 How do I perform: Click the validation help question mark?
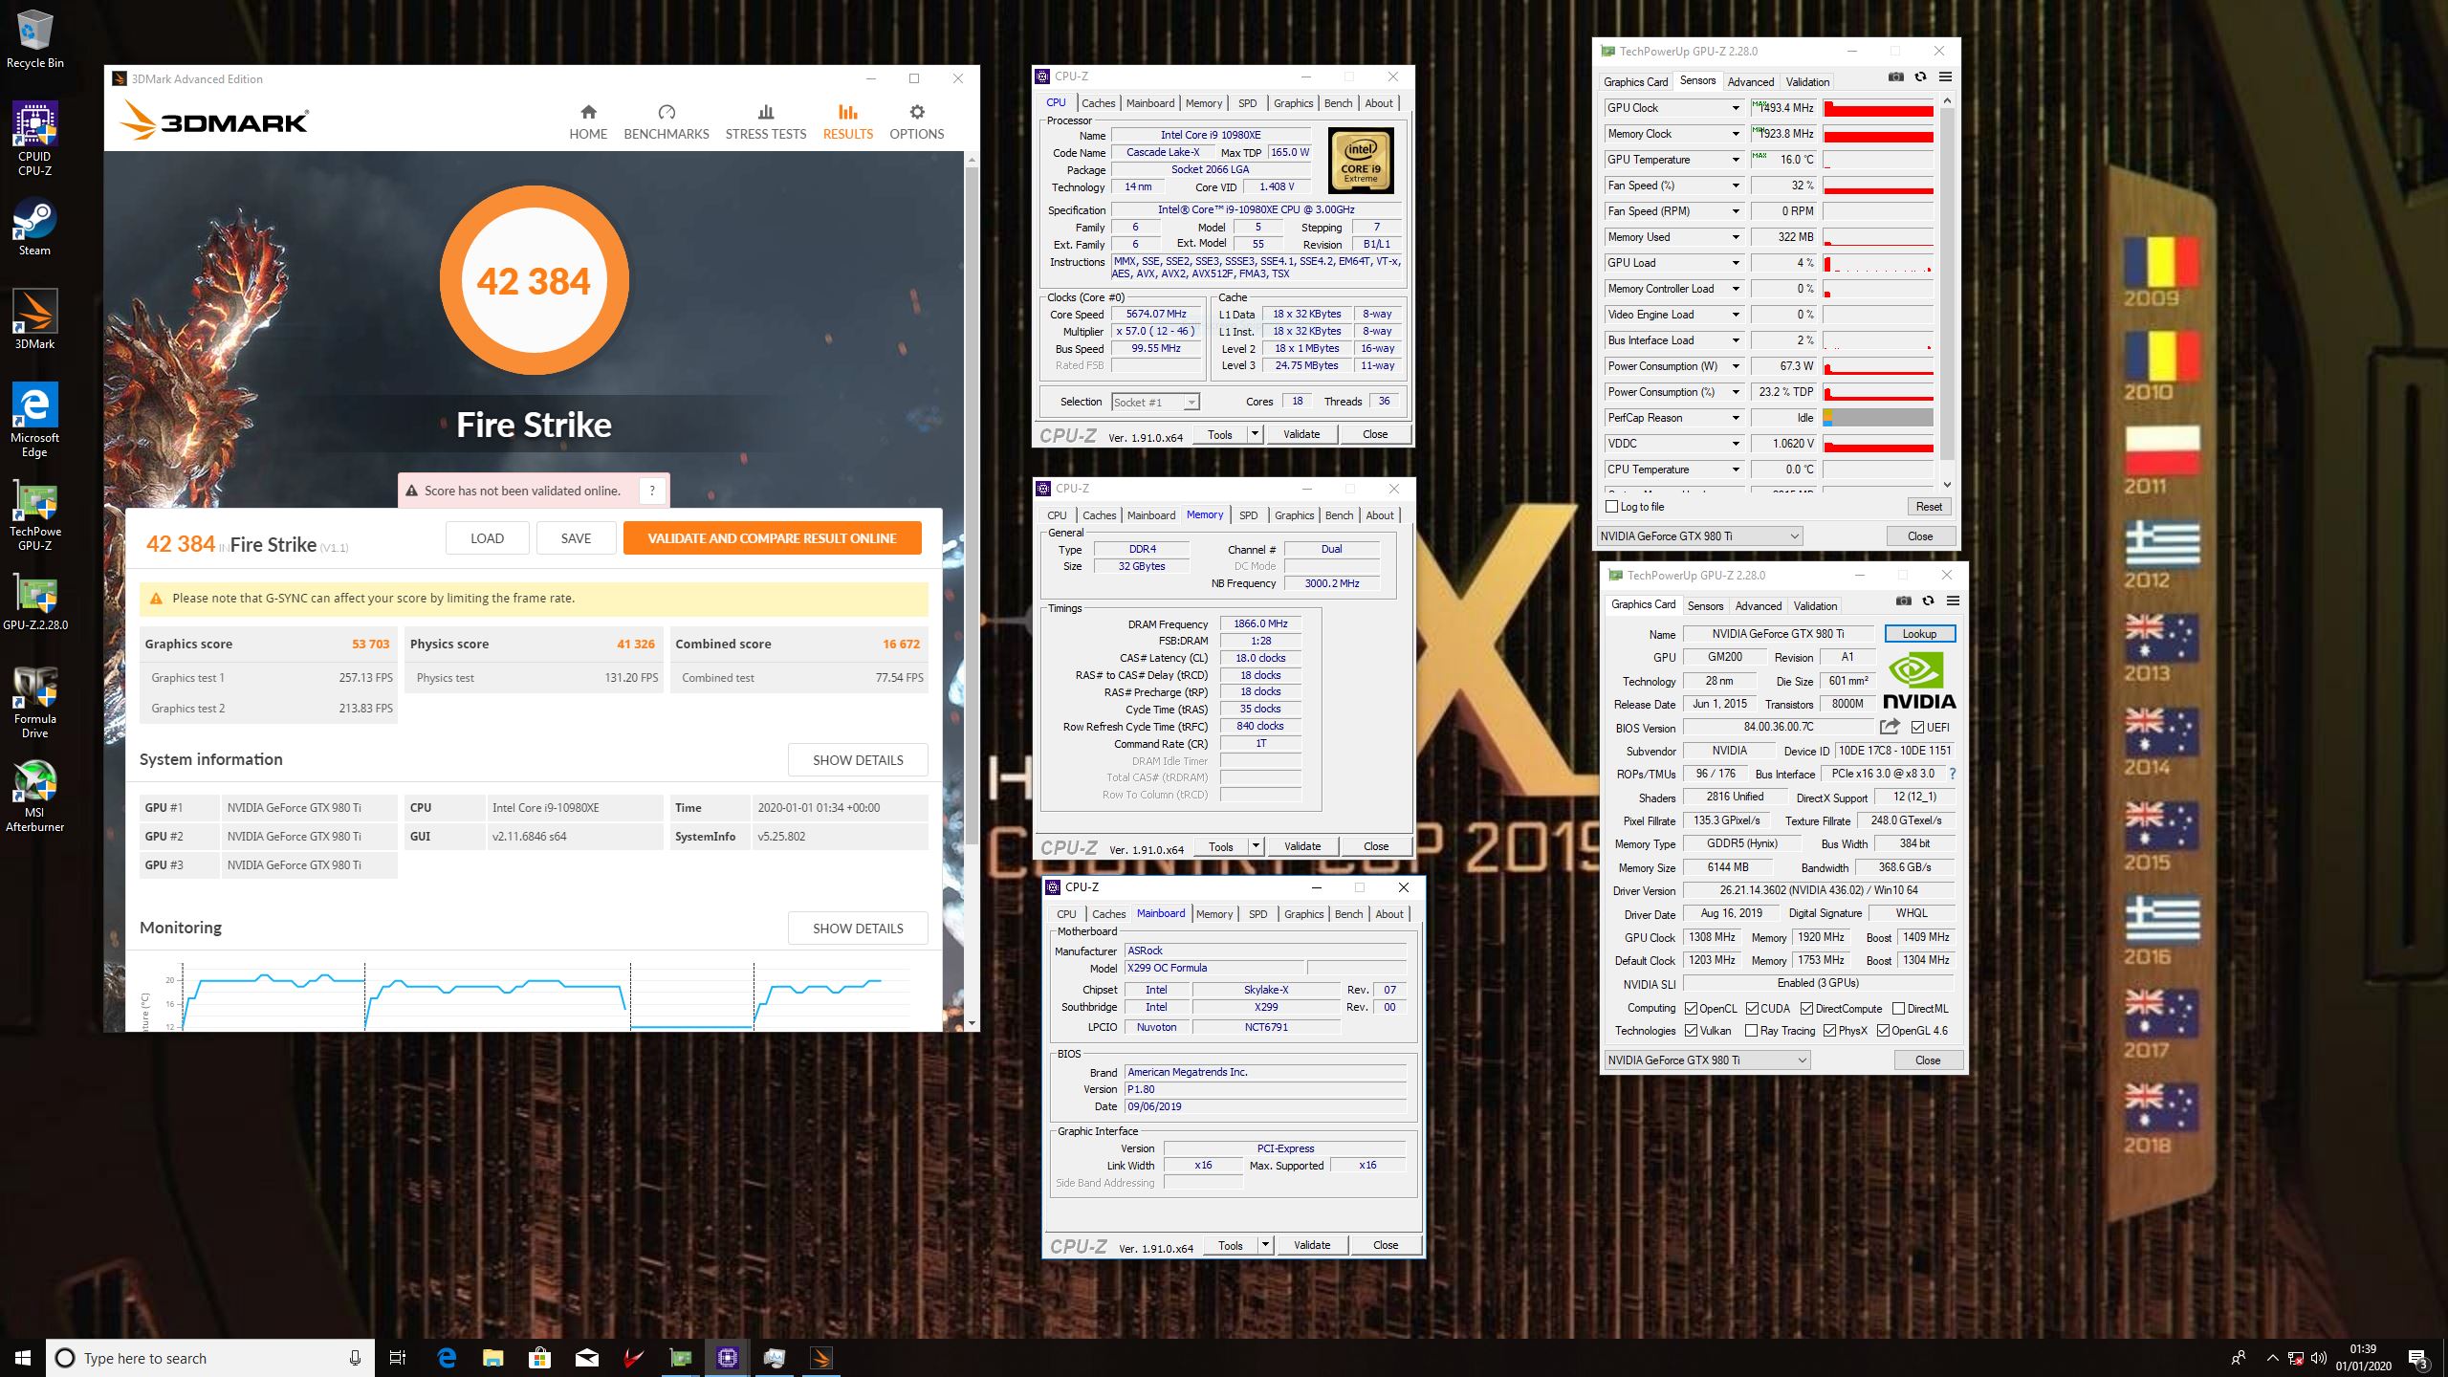(x=652, y=491)
